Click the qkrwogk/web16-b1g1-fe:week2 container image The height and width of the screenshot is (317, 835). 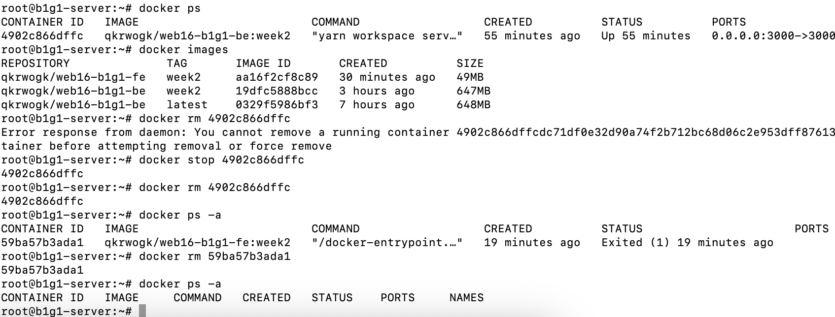coord(198,243)
